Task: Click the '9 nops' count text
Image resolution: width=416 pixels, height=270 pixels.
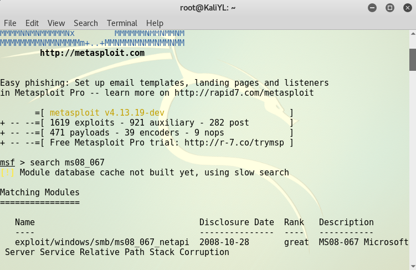Action: (x=209, y=133)
